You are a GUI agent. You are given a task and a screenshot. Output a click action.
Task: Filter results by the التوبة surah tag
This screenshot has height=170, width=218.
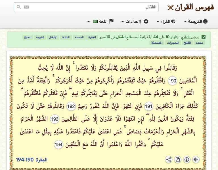click(x=40, y=37)
